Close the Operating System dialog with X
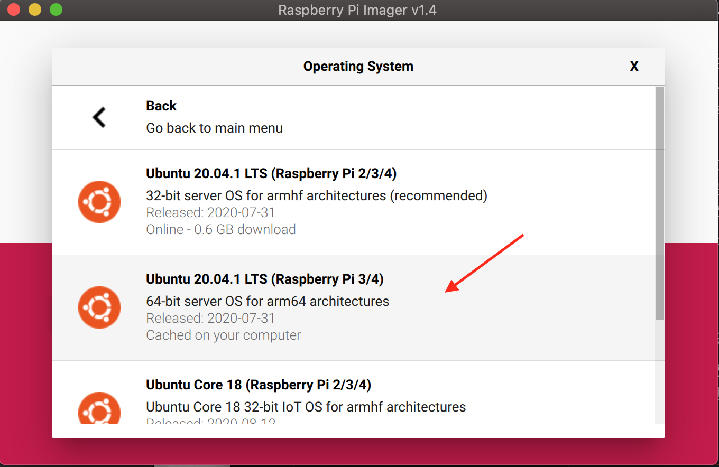The height and width of the screenshot is (467, 719). [634, 66]
